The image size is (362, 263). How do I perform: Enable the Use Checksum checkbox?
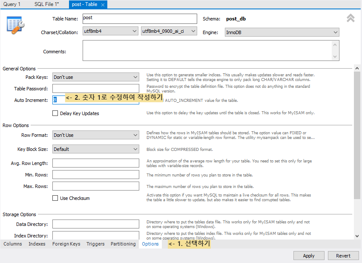55,198
